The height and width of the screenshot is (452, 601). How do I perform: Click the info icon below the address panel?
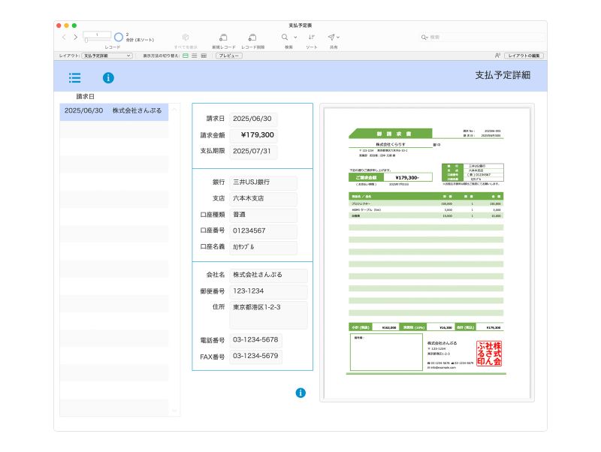point(300,393)
